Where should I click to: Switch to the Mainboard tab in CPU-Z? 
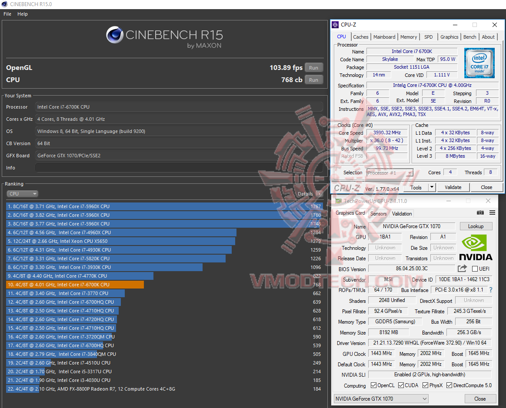click(x=384, y=37)
